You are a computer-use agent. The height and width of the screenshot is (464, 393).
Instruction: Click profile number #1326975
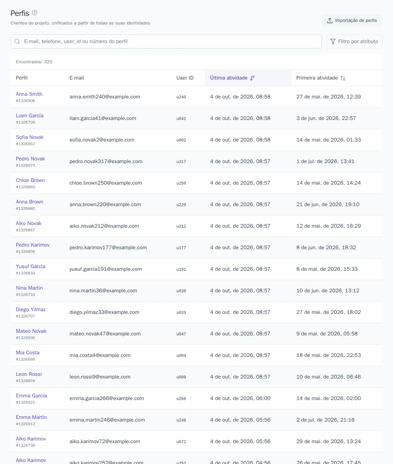26,165
